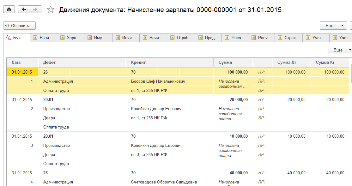The width and height of the screenshot is (352, 186).
Task: Navigate back with the left arrow
Action: (x=24, y=9)
